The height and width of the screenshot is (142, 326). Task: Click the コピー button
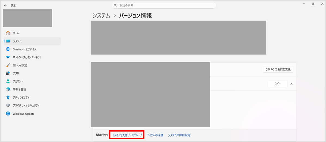coord(278,84)
